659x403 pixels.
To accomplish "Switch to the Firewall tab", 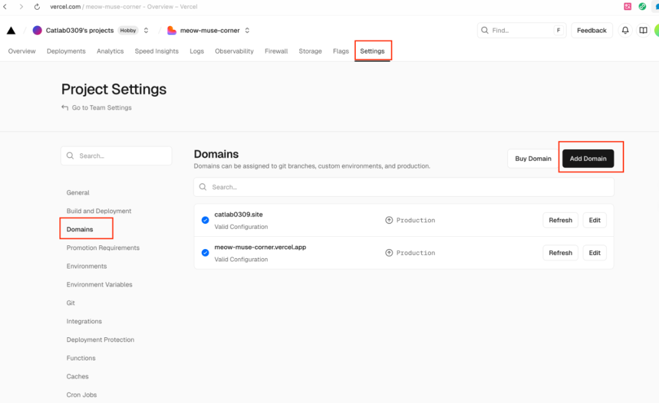I will coord(276,51).
